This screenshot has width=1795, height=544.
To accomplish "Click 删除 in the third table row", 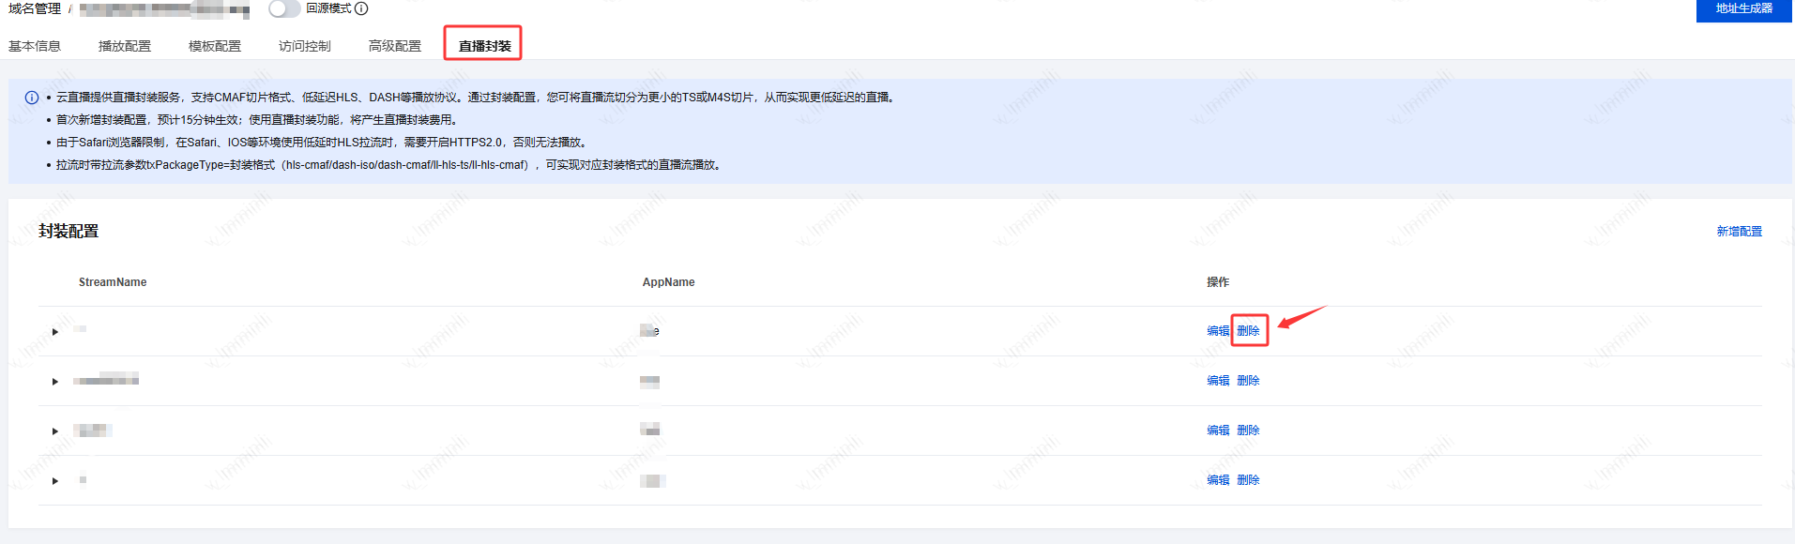I will [1248, 431].
